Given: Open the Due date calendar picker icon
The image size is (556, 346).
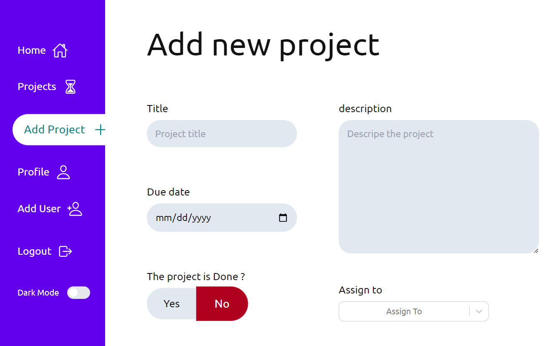Looking at the screenshot, I should 283,218.
